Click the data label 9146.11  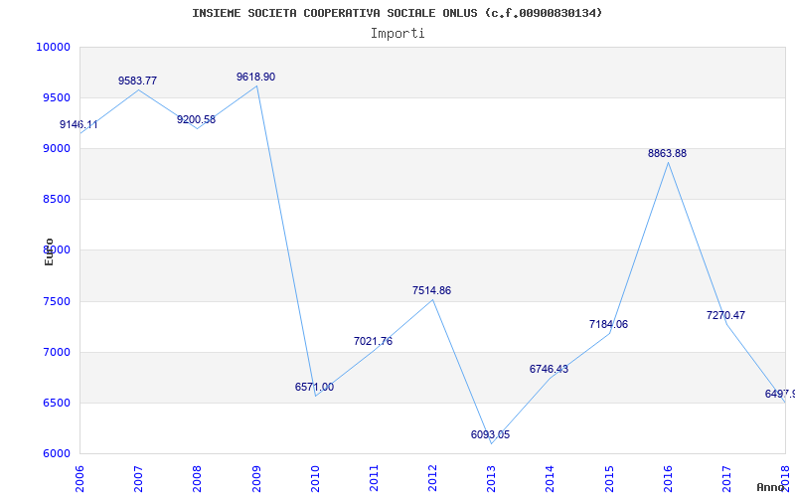coord(79,125)
